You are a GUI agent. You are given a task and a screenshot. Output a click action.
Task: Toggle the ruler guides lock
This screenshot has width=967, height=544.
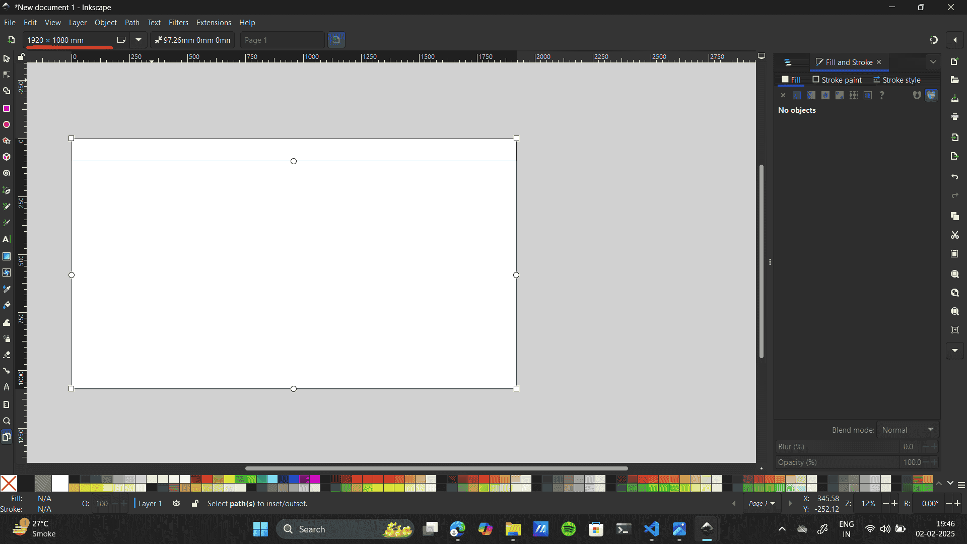point(21,57)
